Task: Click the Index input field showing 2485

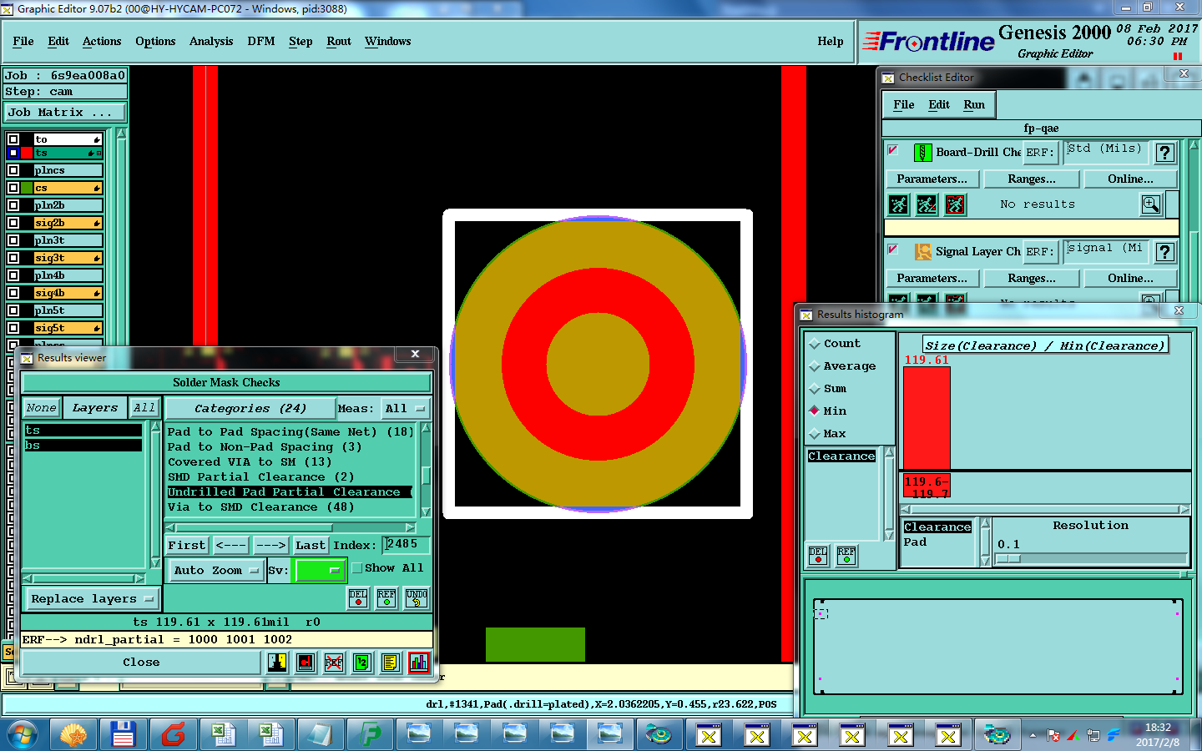Action: pyautogui.click(x=406, y=545)
